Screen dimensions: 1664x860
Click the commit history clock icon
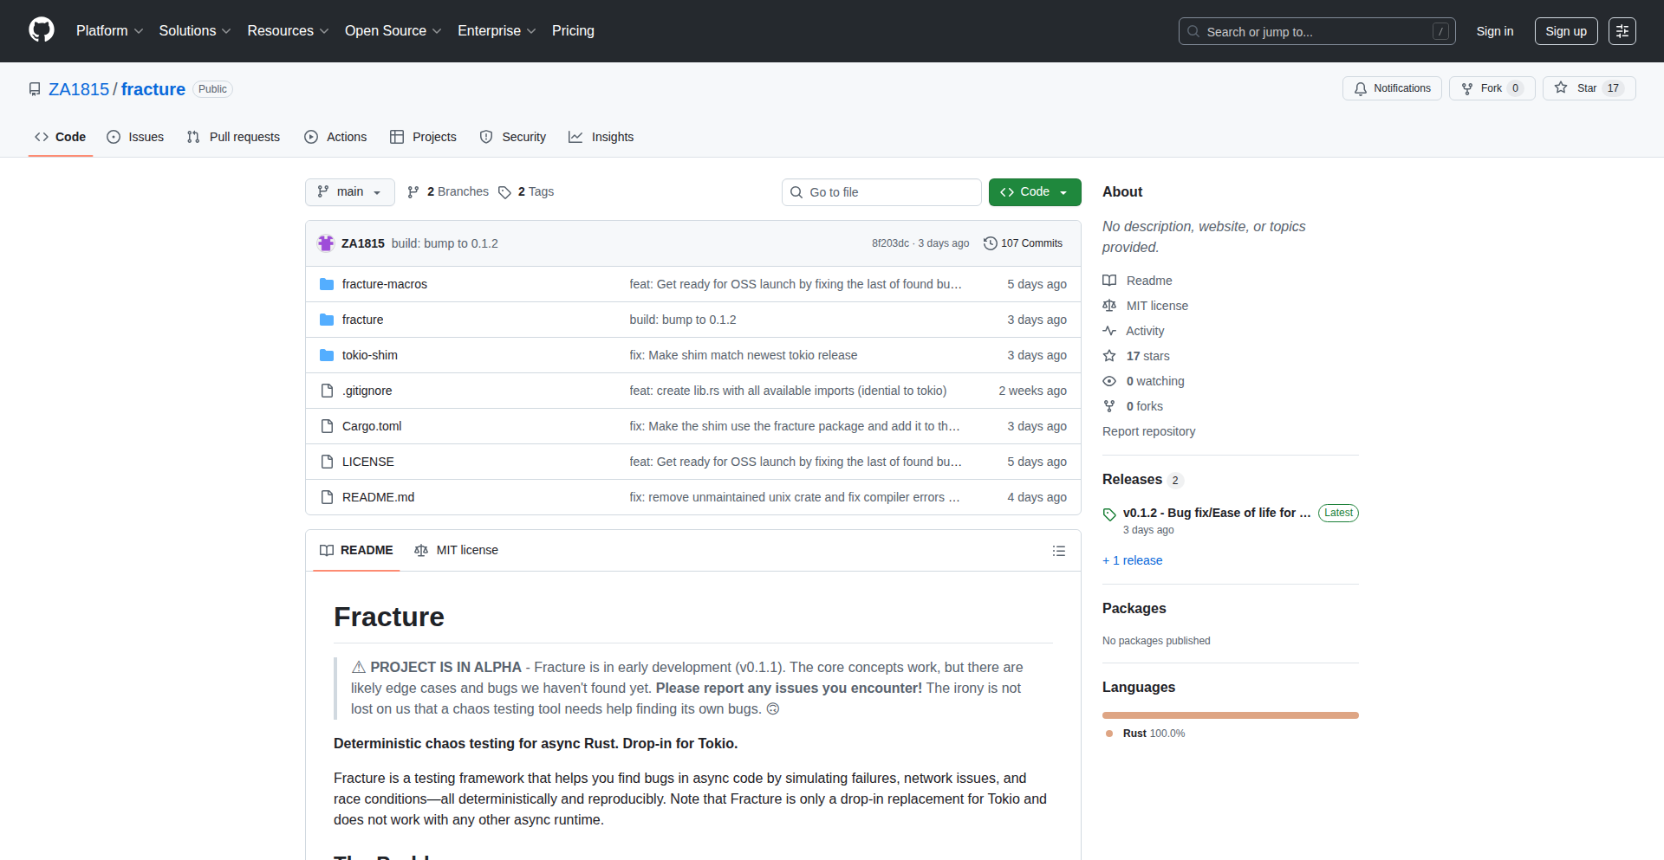[x=990, y=243]
